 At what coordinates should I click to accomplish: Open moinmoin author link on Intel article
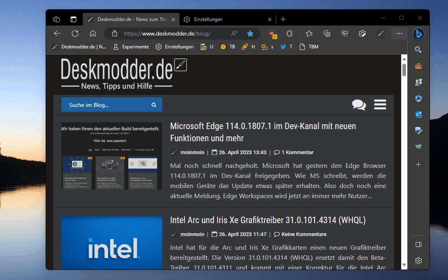(x=192, y=234)
